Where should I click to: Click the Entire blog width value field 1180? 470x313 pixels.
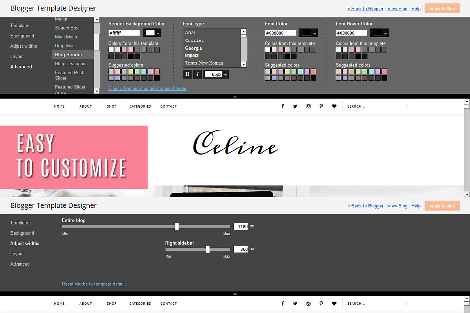tap(241, 227)
